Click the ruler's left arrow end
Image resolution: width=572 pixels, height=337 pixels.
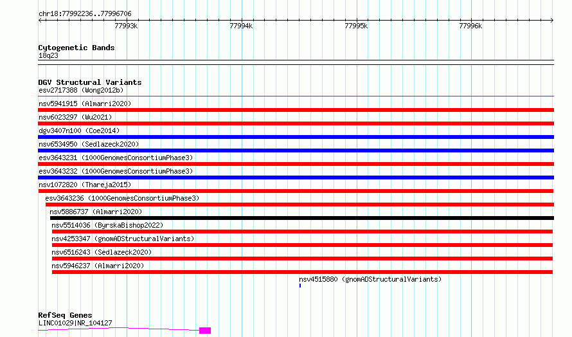click(40, 21)
